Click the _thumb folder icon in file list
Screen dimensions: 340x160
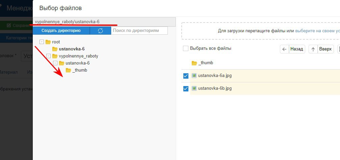(x=194, y=63)
